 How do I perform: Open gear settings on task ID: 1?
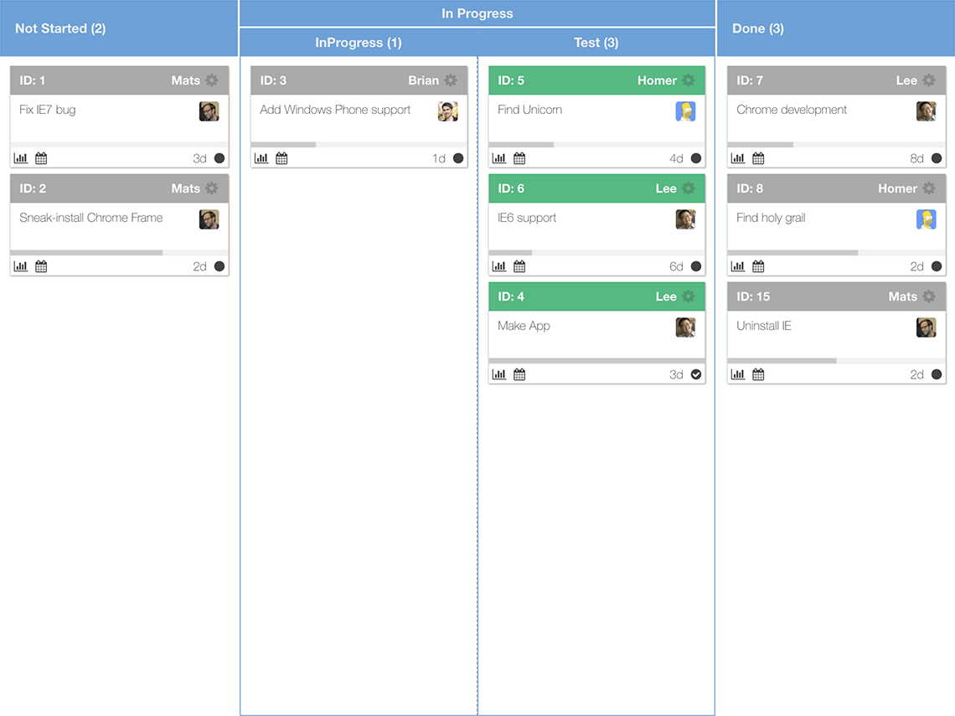[211, 80]
